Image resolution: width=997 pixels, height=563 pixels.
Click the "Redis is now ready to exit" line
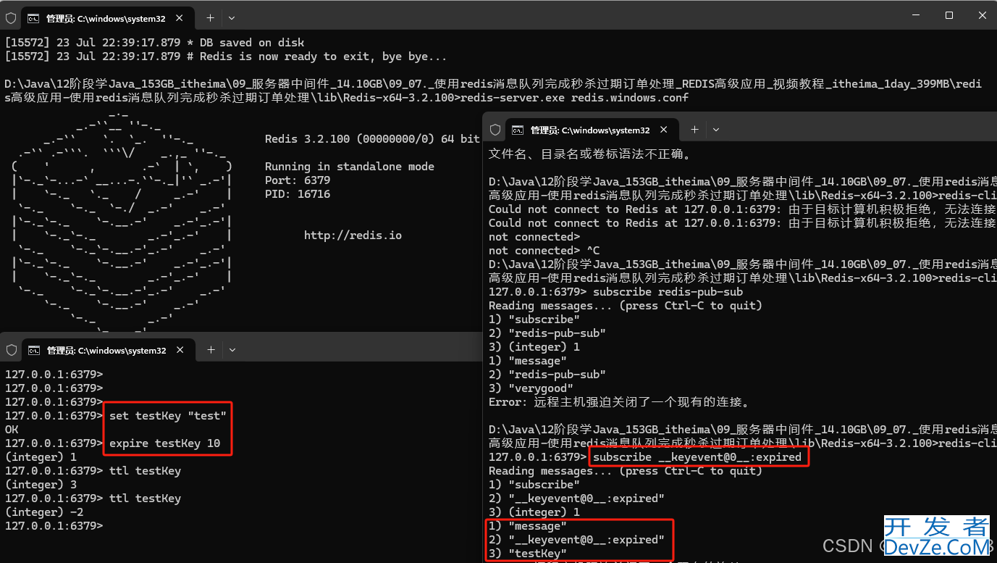click(226, 57)
